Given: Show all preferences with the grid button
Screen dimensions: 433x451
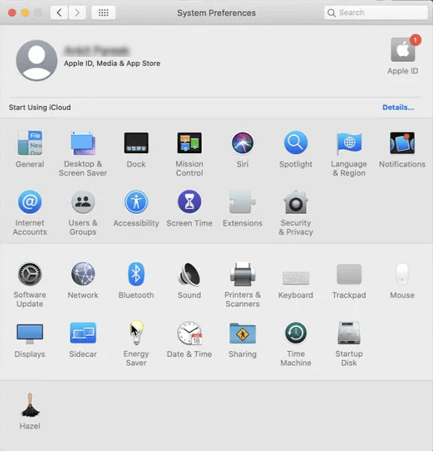Looking at the screenshot, I should pos(104,13).
